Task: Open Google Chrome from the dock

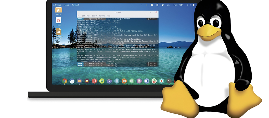Action: [x=65, y=81]
